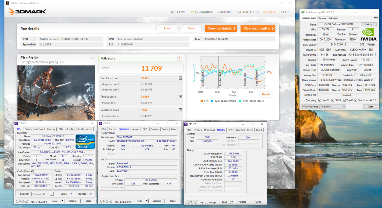This screenshot has height=208, width=382.
Task: Click View result online button
Action: (x=258, y=28)
